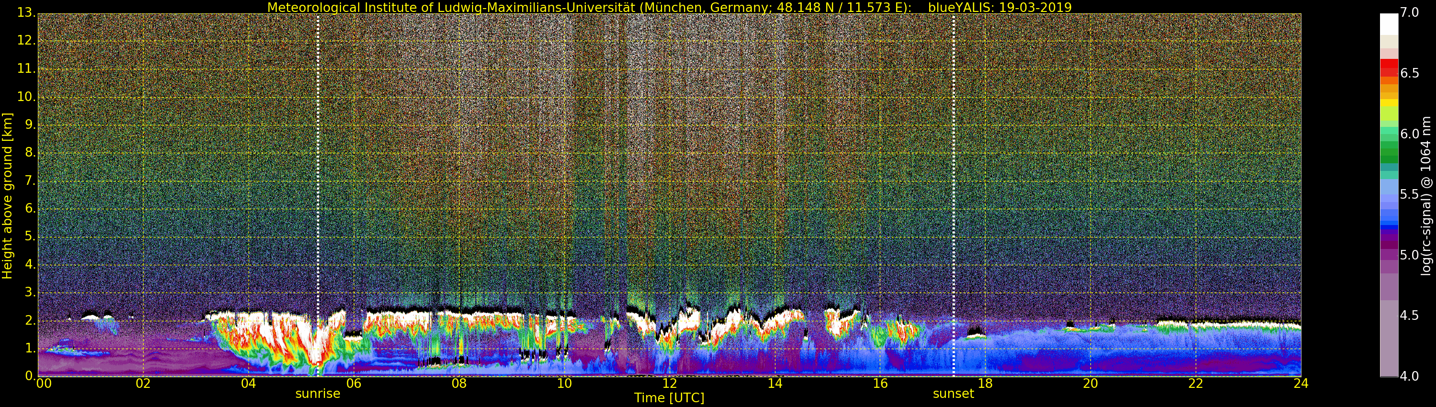Image resolution: width=1436 pixels, height=407 pixels.
Task: Pick the grey colorbar segment above 4.0
Action: [1389, 339]
